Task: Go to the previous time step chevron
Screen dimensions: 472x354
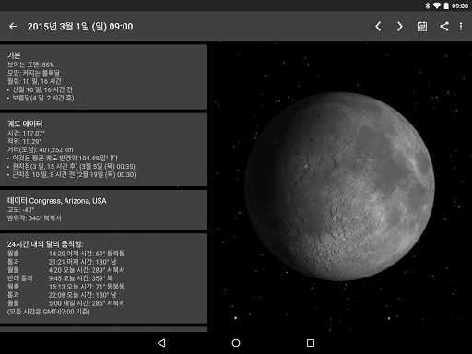Action: point(378,27)
